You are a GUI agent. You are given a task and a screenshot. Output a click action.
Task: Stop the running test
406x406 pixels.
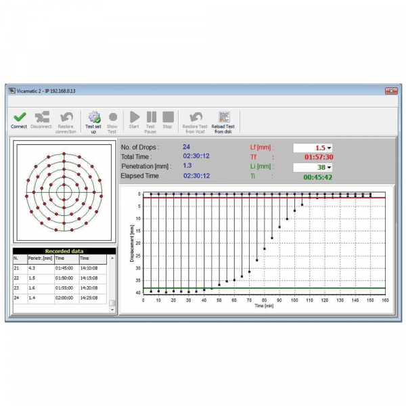tap(168, 117)
